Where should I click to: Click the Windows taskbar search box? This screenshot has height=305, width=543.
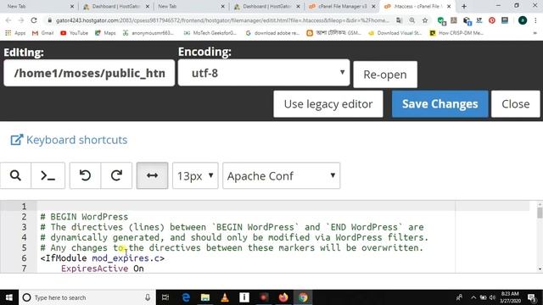(x=87, y=297)
